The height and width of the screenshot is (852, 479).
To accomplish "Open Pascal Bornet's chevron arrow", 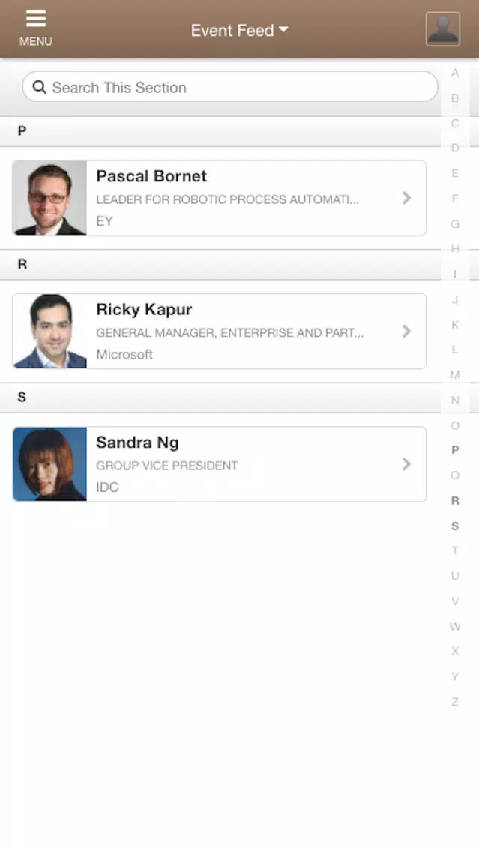I will (406, 198).
